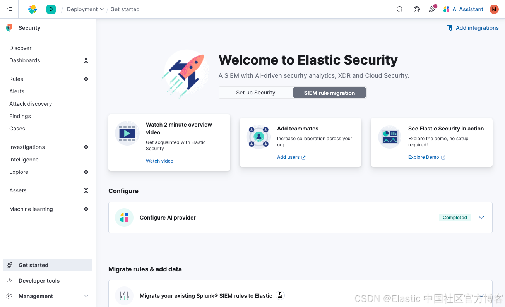Click the Add users link
The width and height of the screenshot is (505, 307).
pyautogui.click(x=291, y=157)
